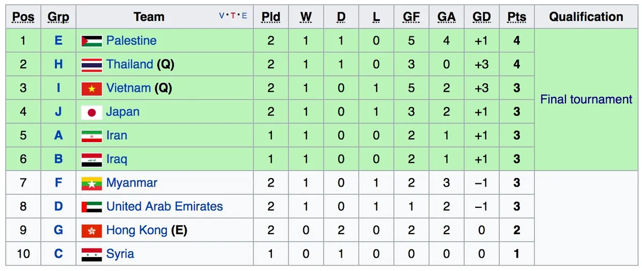642x271 pixels.
Task: Click the E edit template link
Action: click(244, 16)
